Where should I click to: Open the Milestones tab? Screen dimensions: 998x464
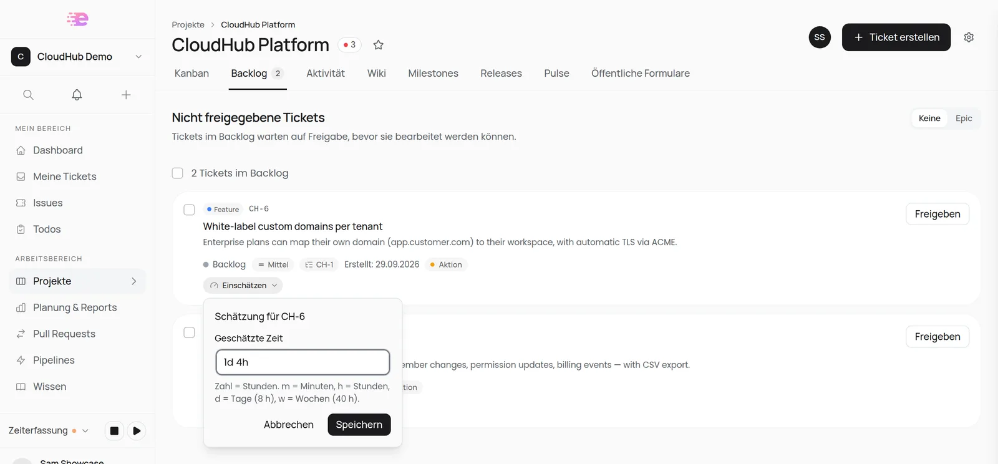pos(433,74)
